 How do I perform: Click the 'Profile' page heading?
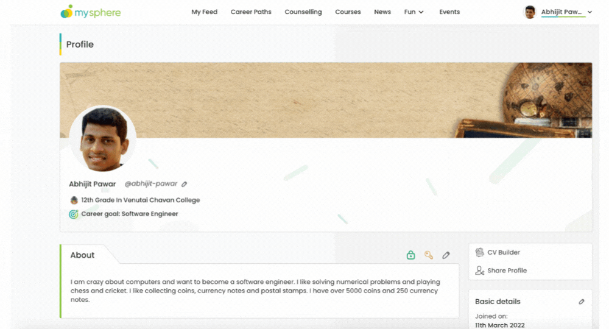(80, 44)
